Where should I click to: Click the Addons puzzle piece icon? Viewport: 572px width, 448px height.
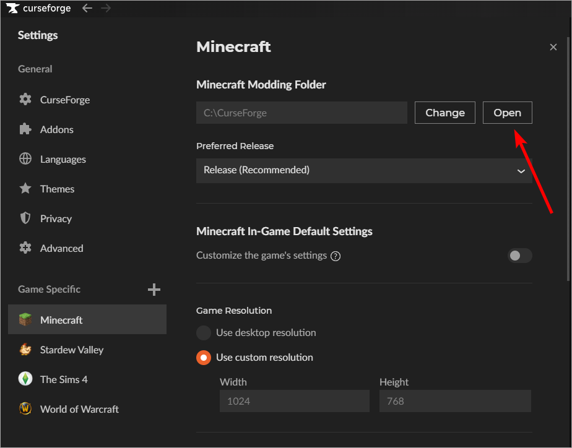25,129
